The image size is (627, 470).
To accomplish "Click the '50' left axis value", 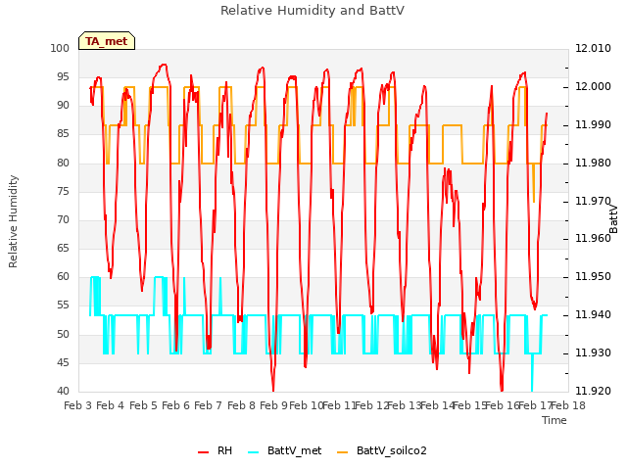I will pos(63,334).
